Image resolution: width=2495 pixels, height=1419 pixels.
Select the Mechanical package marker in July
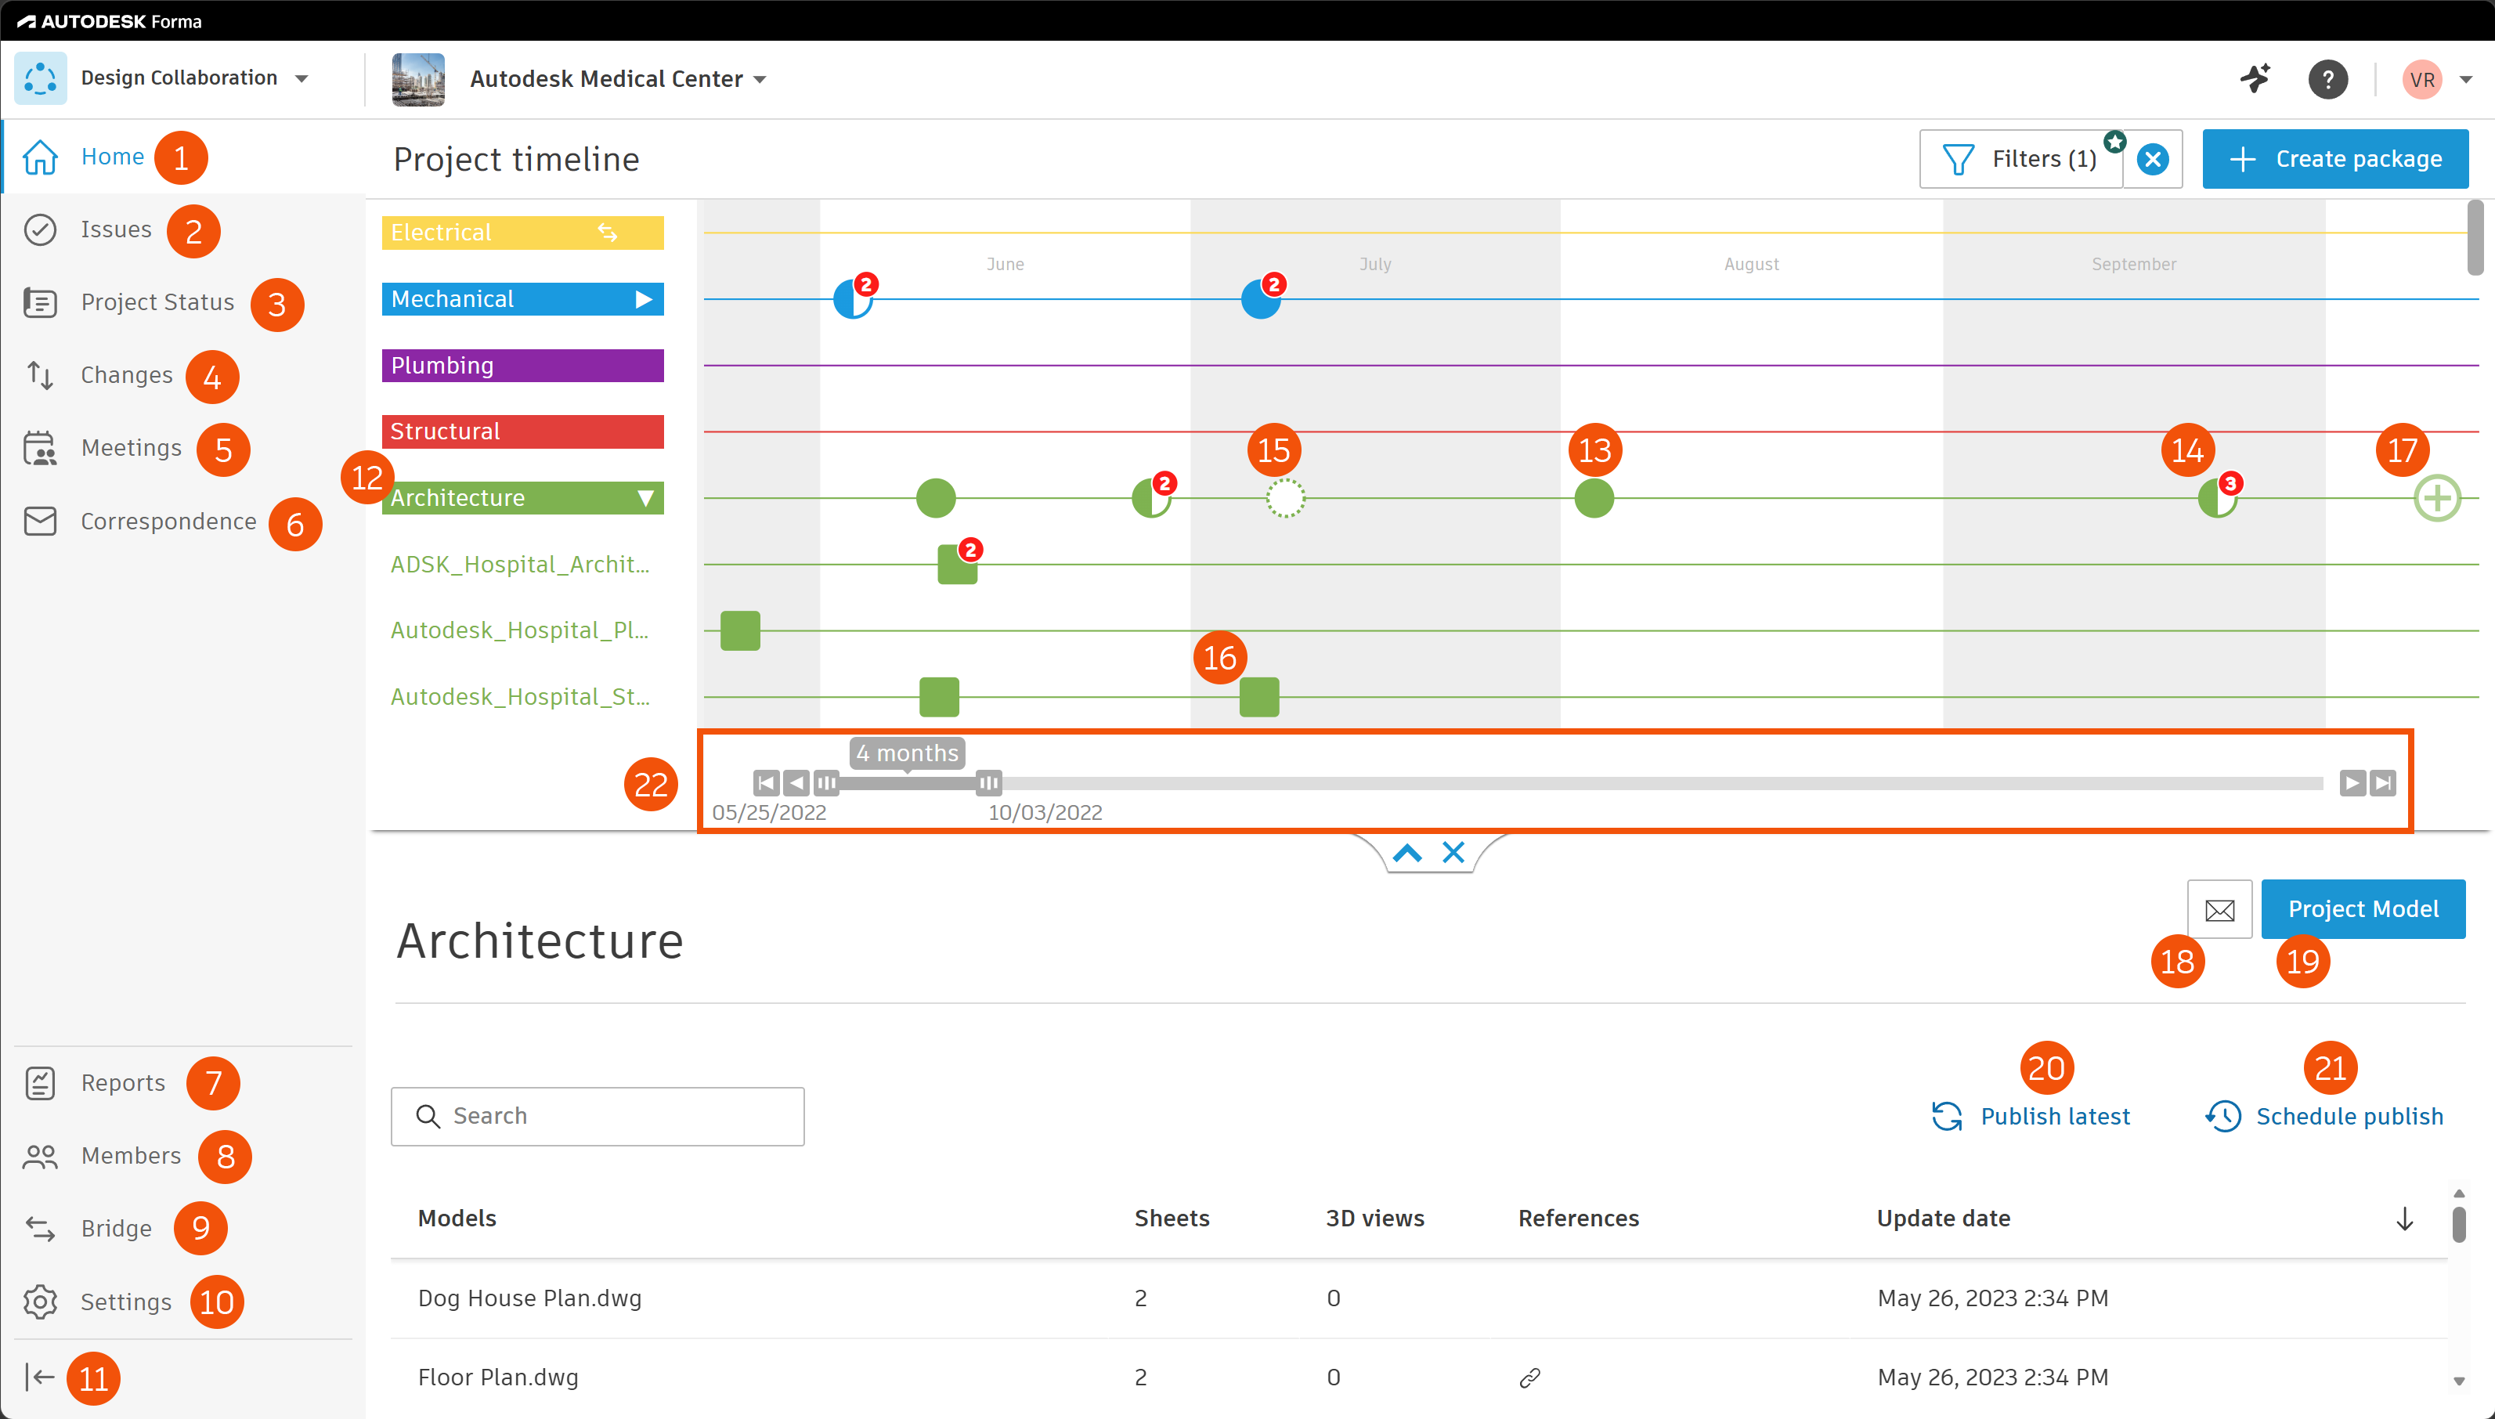(x=1260, y=299)
